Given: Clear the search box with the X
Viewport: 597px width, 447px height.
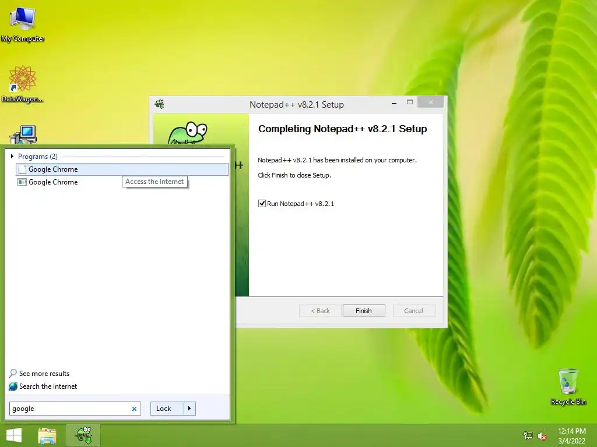Looking at the screenshot, I should point(134,409).
